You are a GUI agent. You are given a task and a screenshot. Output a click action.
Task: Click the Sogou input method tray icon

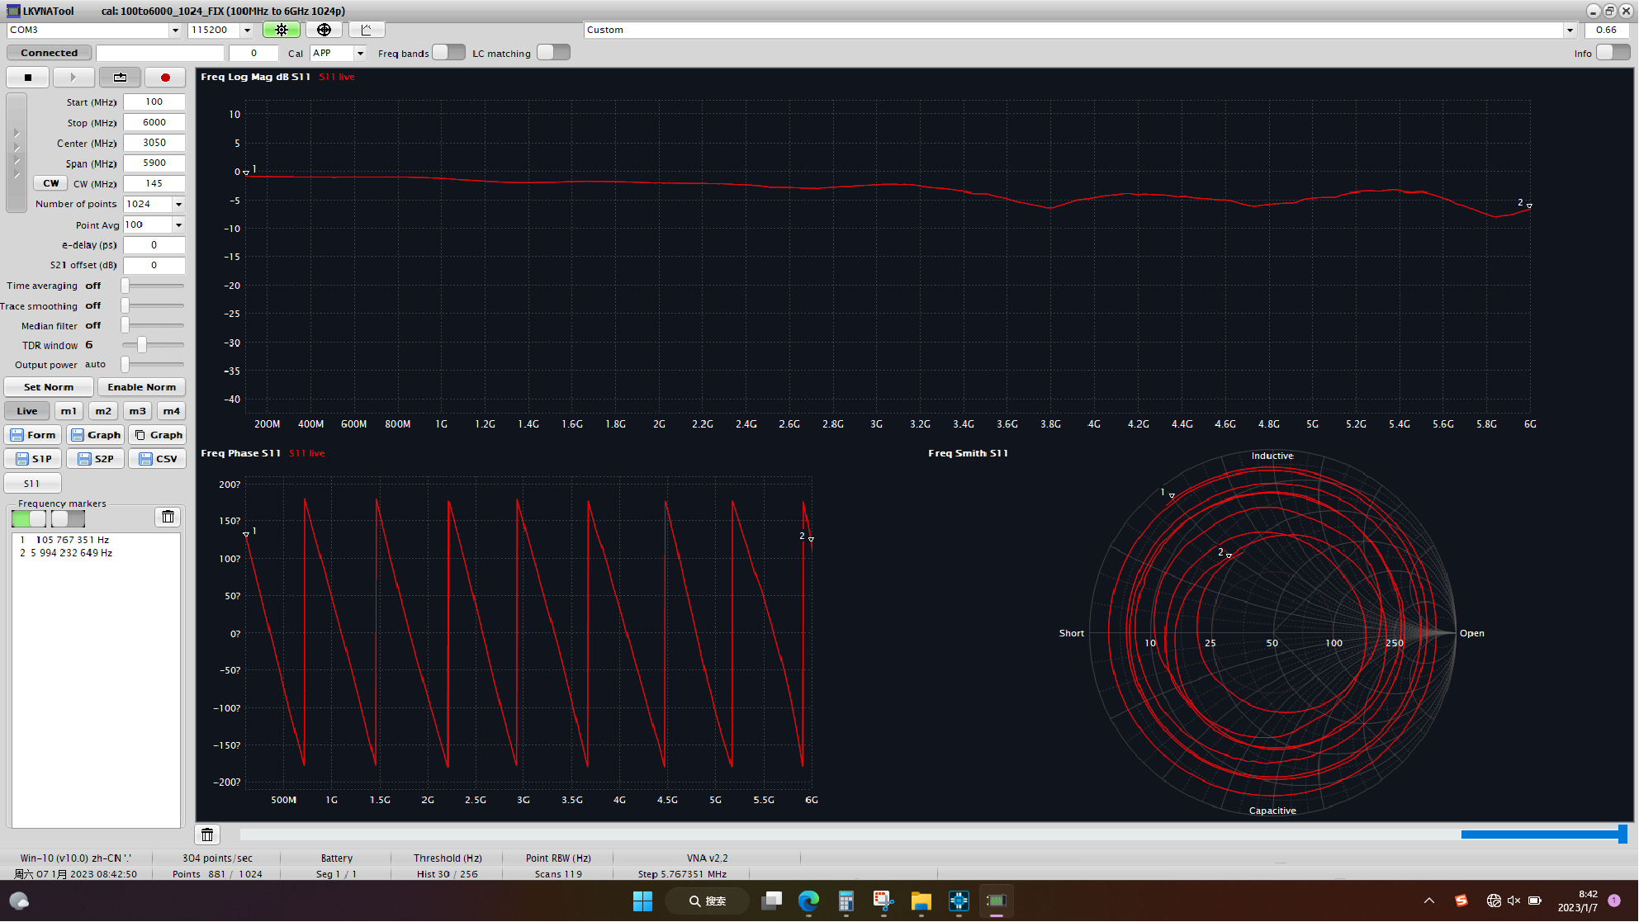pyautogui.click(x=1461, y=901)
